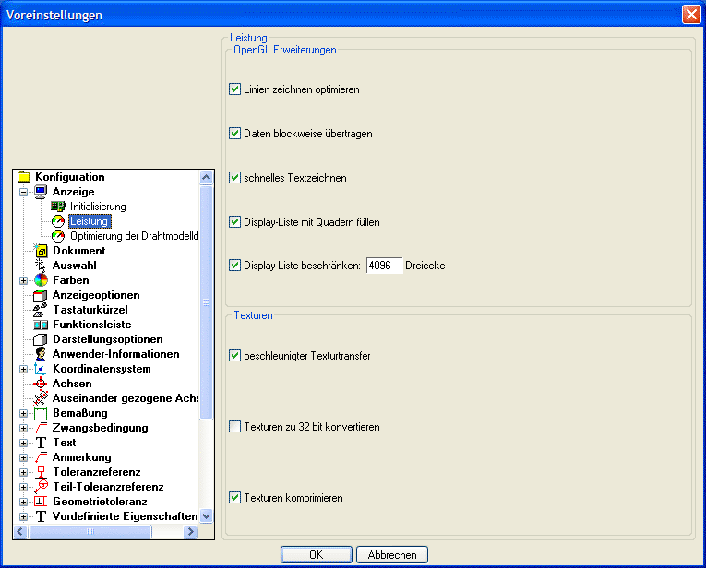706x568 pixels.
Task: Click the Achsen crosshair icon
Action: click(x=41, y=384)
